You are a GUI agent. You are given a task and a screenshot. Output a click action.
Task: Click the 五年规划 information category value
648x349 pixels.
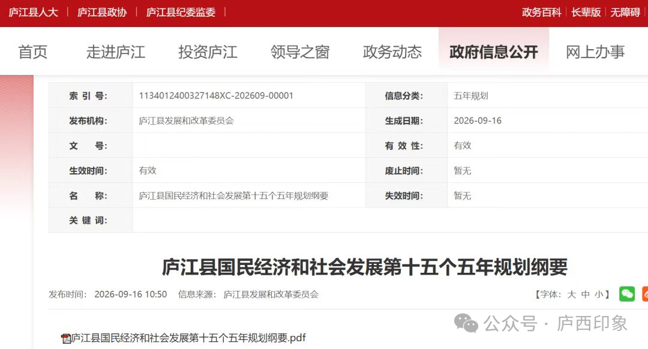point(471,96)
